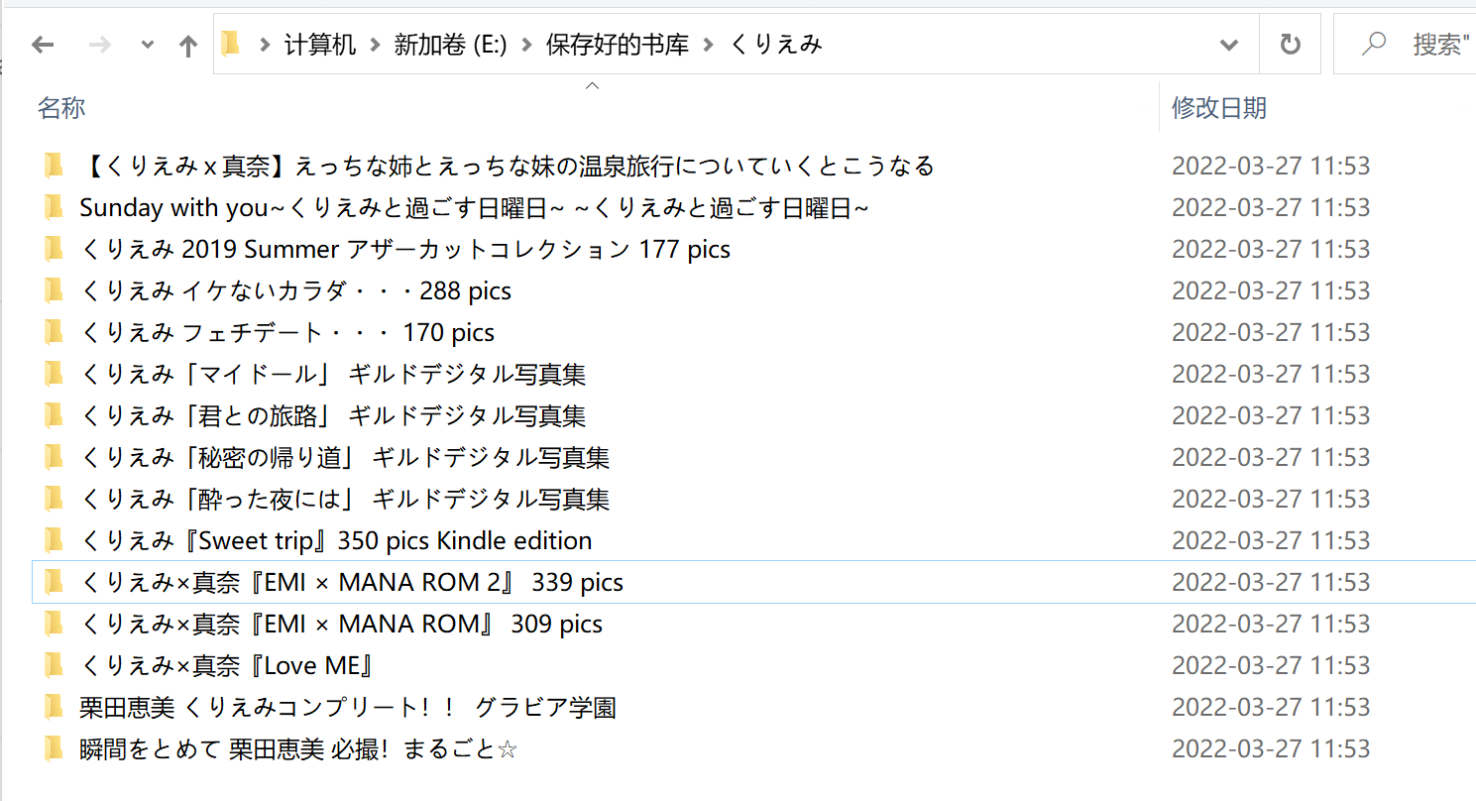Expand chevron after 新加卷 (E:) breadcrumb
The image size is (1476, 801).
(x=526, y=45)
